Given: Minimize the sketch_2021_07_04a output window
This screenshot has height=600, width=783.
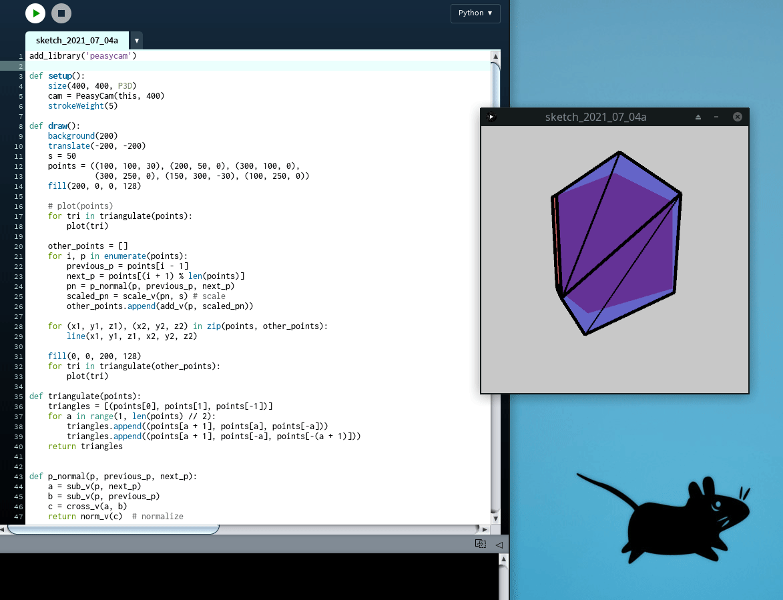Looking at the screenshot, I should [x=716, y=117].
